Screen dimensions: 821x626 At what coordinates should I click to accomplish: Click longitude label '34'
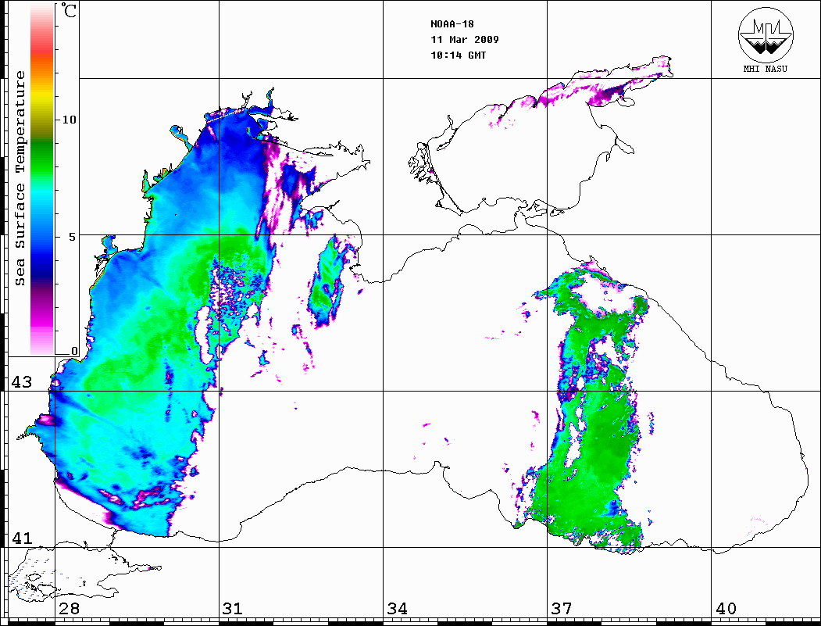coord(398,609)
